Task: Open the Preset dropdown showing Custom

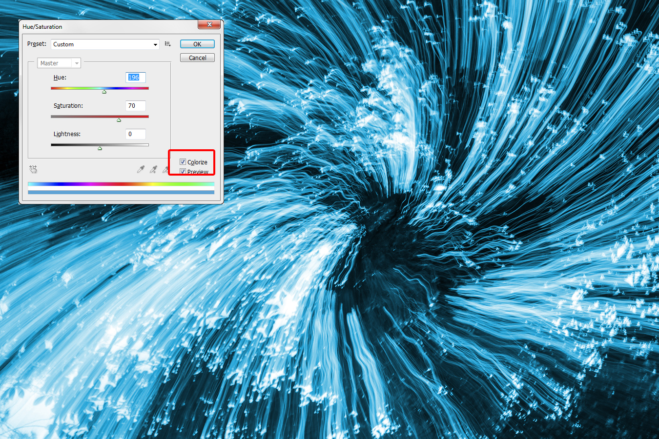Action: pos(105,44)
